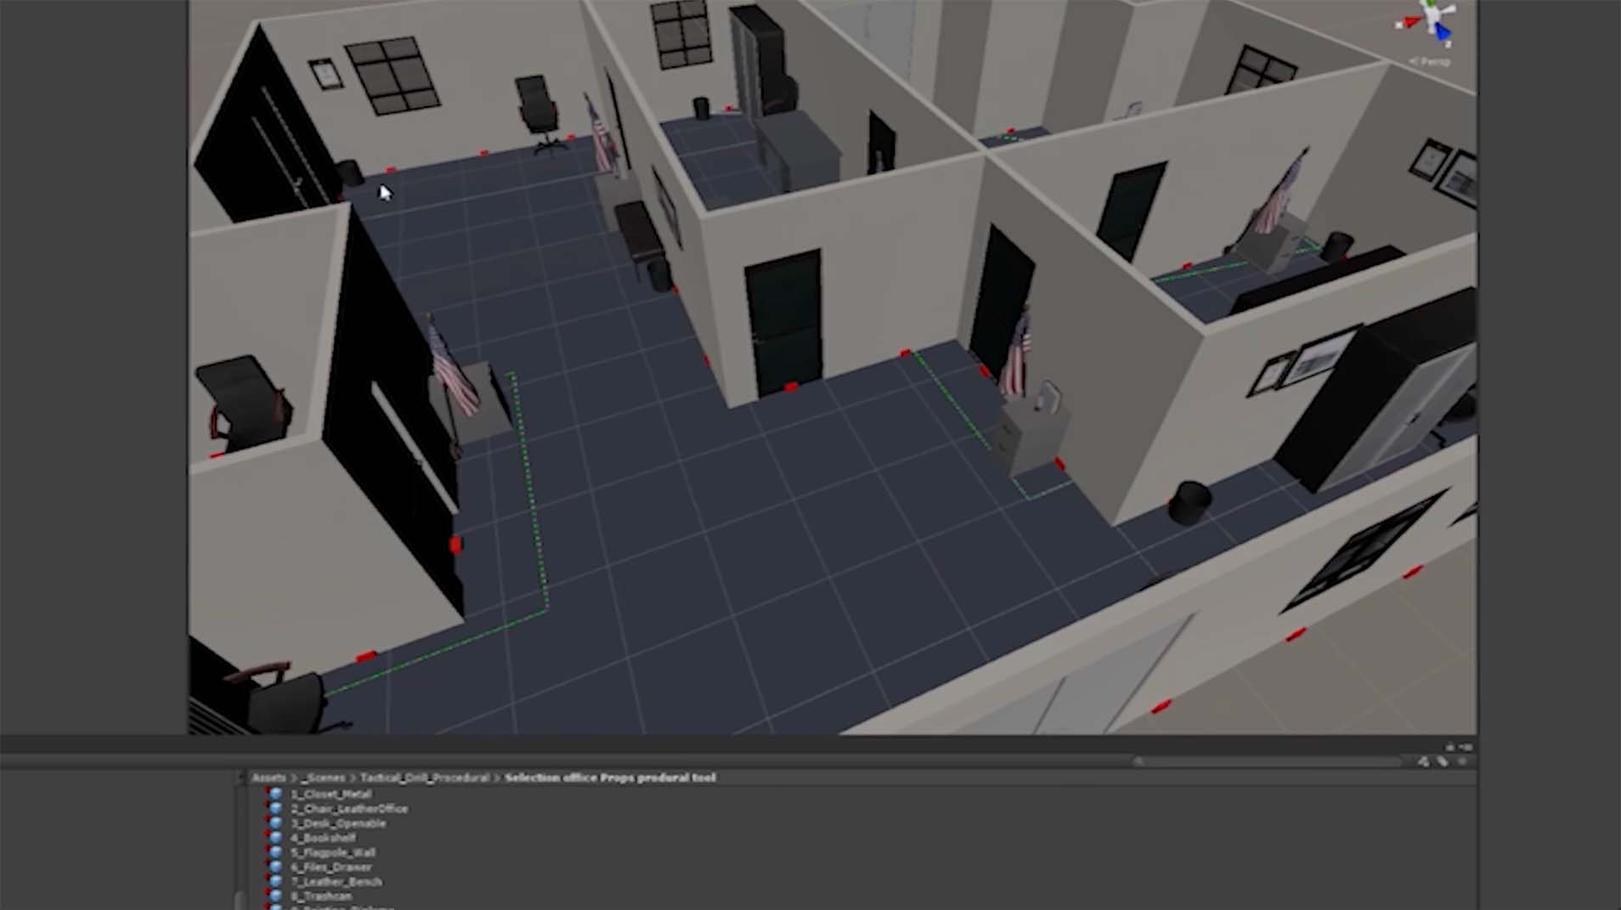Click the 8_Trashcan prefab icon
The image size is (1621, 910).
click(275, 896)
